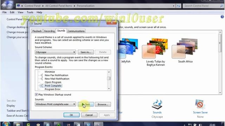Open the View menu
225x126 pixels.
(20, 12)
